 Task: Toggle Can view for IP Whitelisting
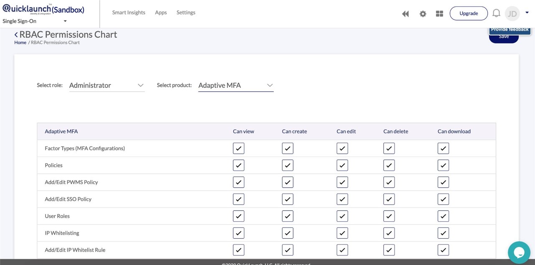pos(239,233)
